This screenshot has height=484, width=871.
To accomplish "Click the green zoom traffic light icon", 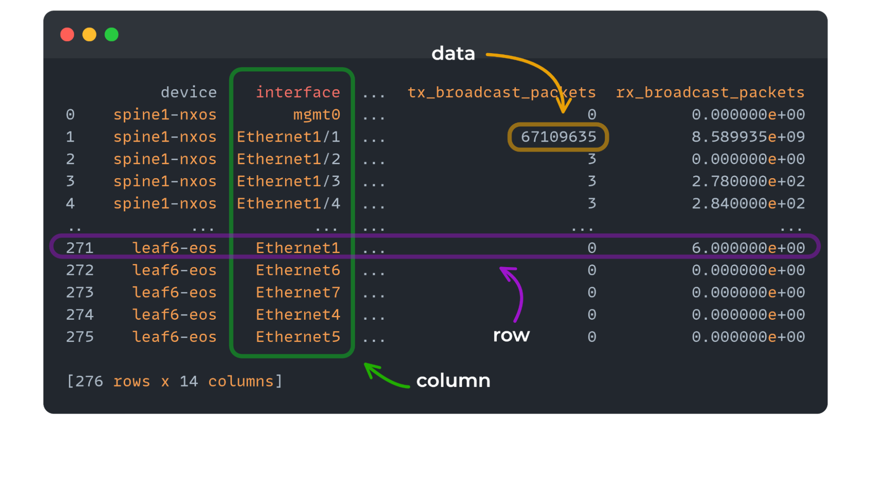I will [x=112, y=34].
